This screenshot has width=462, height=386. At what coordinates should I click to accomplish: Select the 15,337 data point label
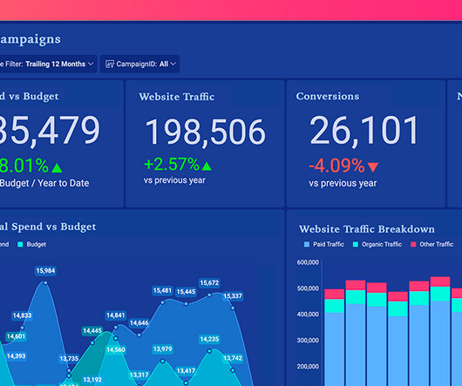click(233, 296)
